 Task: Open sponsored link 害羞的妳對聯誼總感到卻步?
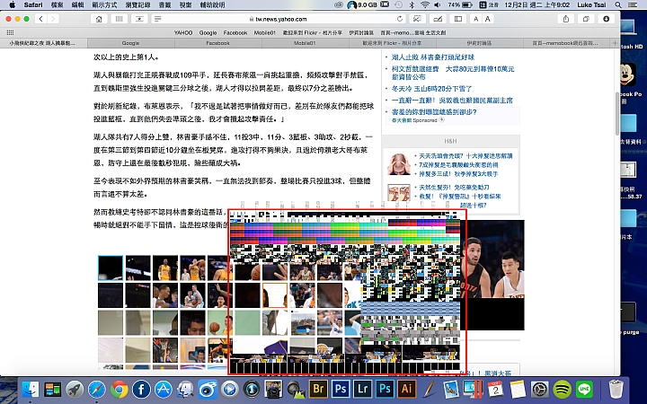pyautogui.click(x=434, y=111)
